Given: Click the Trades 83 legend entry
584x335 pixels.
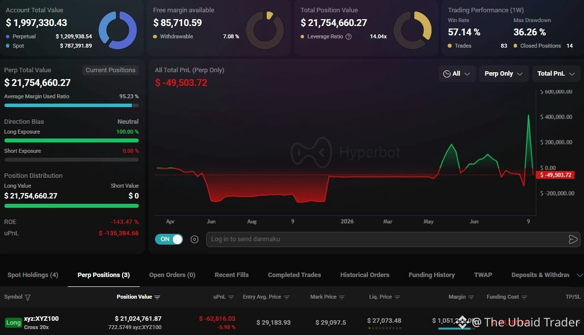Looking at the screenshot, I should coord(477,46).
